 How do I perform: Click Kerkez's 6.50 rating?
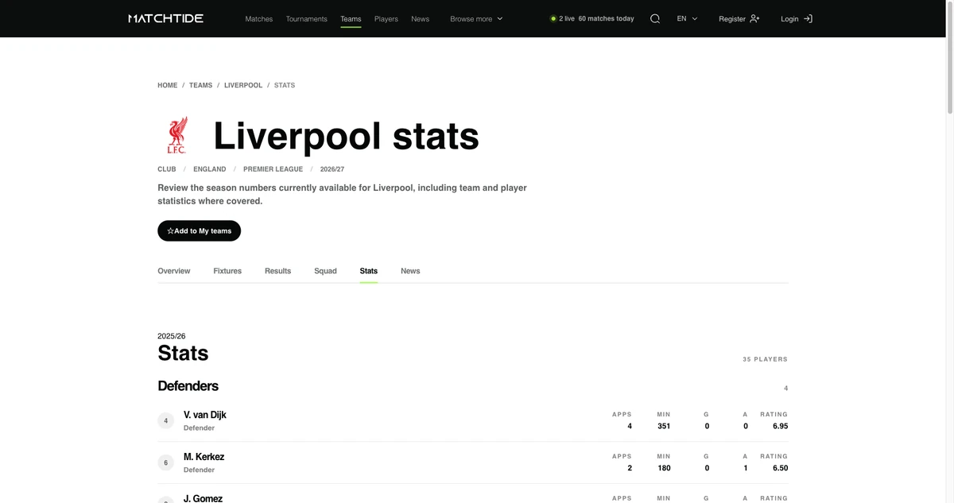pyautogui.click(x=780, y=468)
